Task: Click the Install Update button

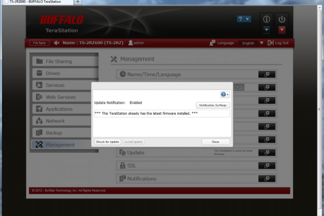Action: click(x=133, y=142)
